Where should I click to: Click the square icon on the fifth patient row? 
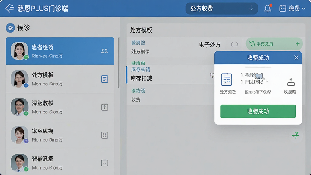104,163
